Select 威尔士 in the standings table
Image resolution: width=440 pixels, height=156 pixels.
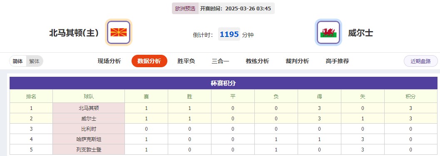coord(89,119)
